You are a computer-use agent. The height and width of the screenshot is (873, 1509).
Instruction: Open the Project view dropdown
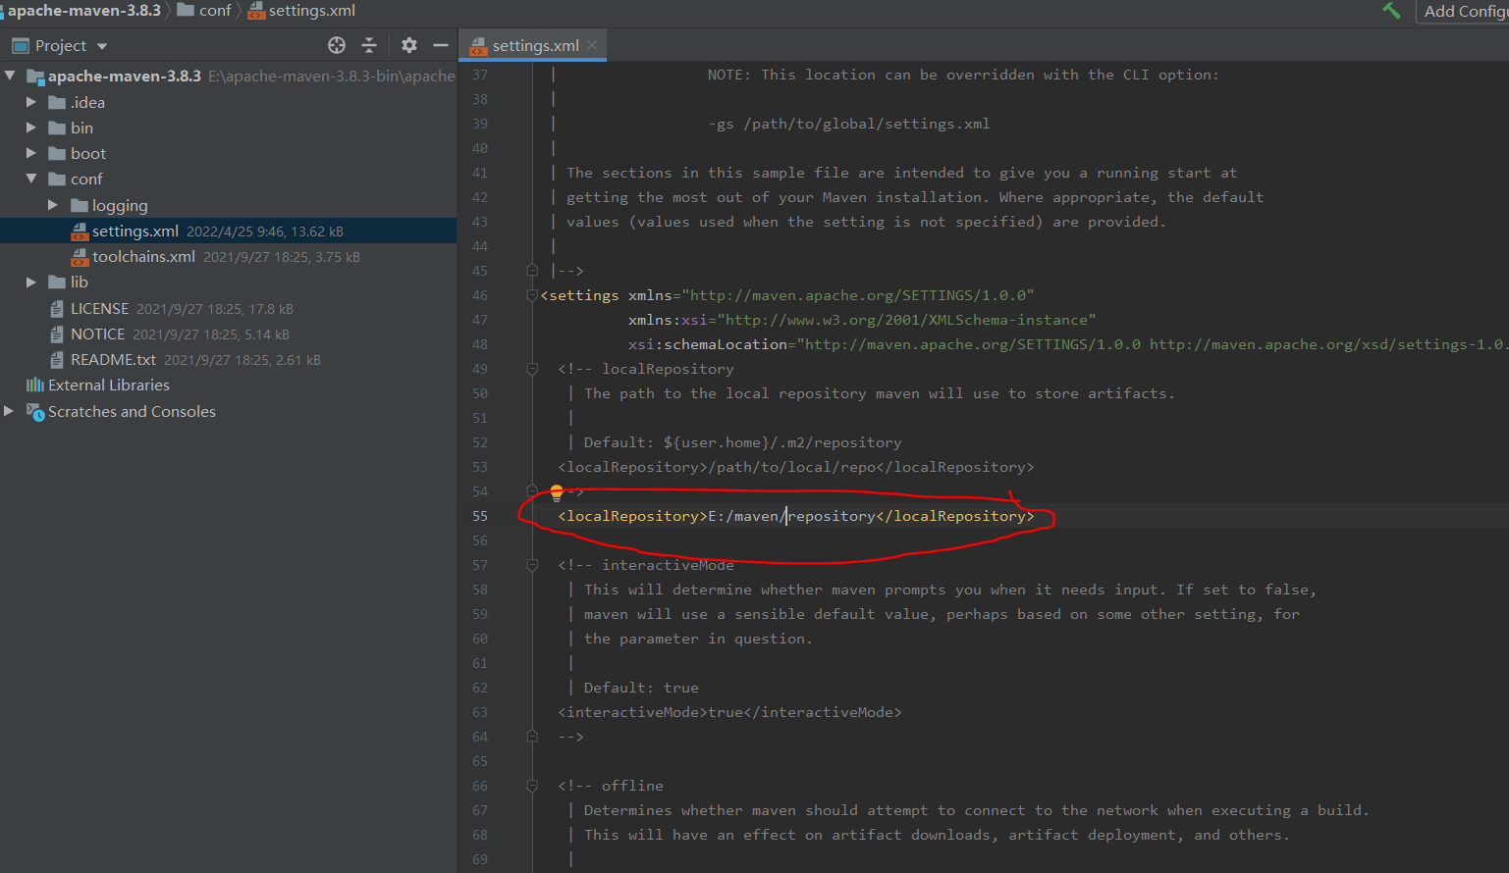point(102,46)
